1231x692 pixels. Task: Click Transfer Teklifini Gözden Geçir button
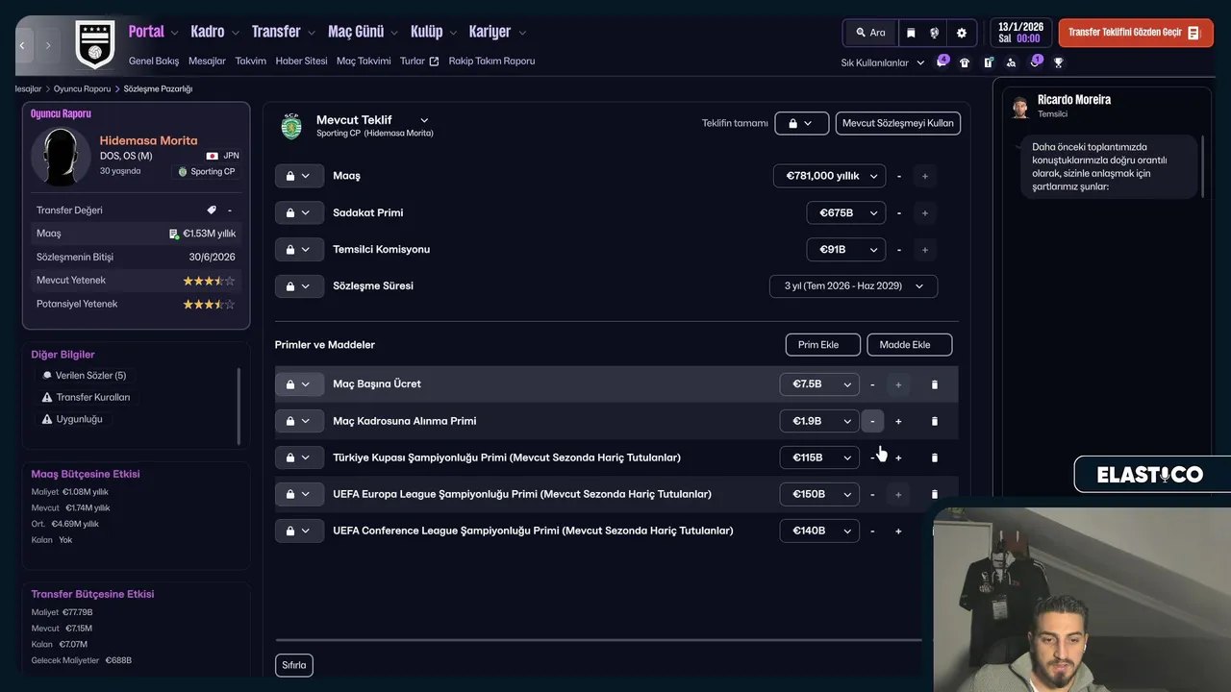[1136, 33]
